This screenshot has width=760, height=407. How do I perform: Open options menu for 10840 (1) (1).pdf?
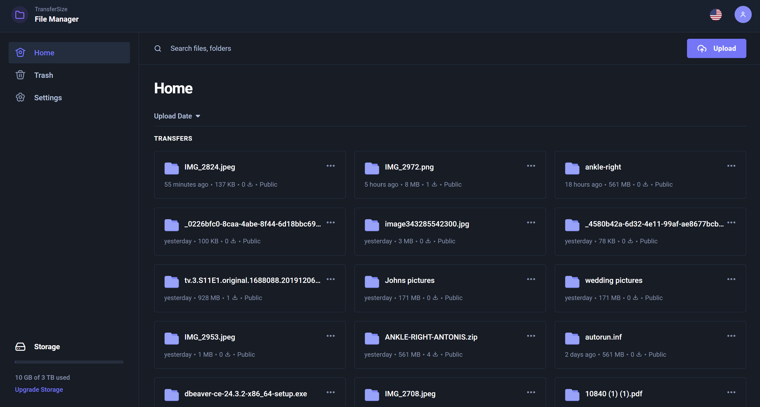coord(731,392)
